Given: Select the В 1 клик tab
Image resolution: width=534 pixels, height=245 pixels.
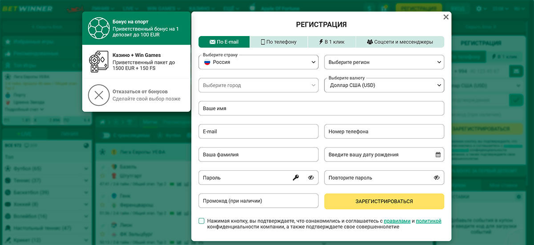Looking at the screenshot, I should click(332, 42).
